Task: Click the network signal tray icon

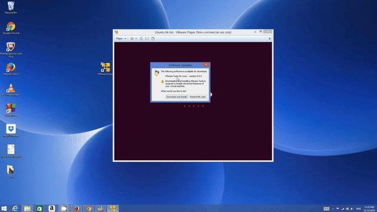Action: [x=343, y=208]
